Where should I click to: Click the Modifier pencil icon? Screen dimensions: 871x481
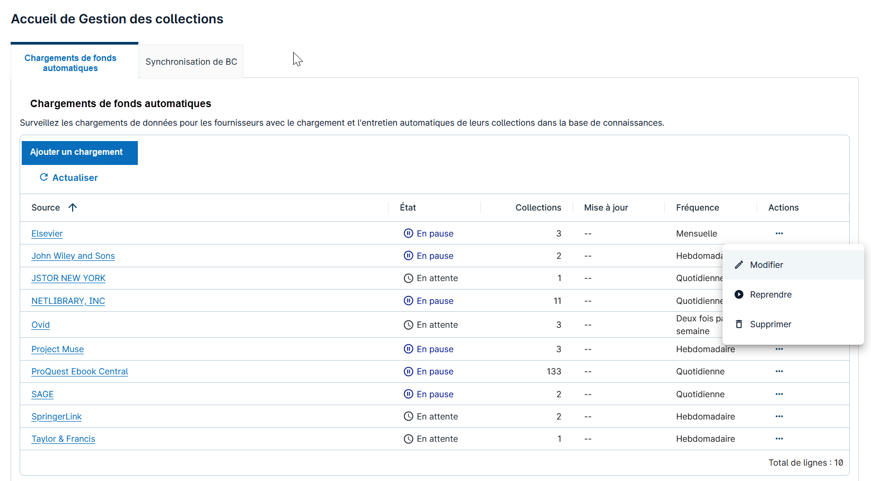[739, 265]
